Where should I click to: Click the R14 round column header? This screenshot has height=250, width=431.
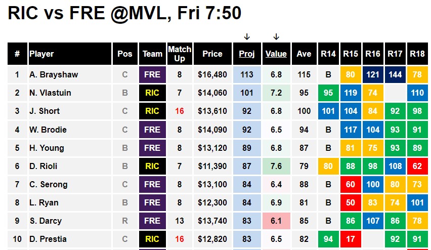[x=328, y=54]
